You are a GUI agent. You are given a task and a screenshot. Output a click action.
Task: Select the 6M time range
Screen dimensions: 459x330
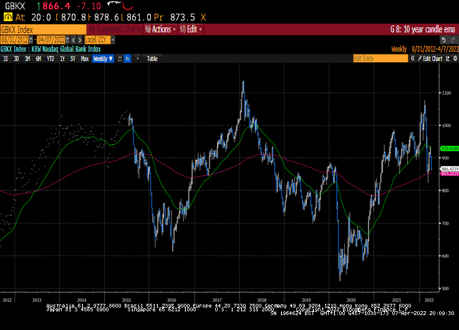point(38,59)
